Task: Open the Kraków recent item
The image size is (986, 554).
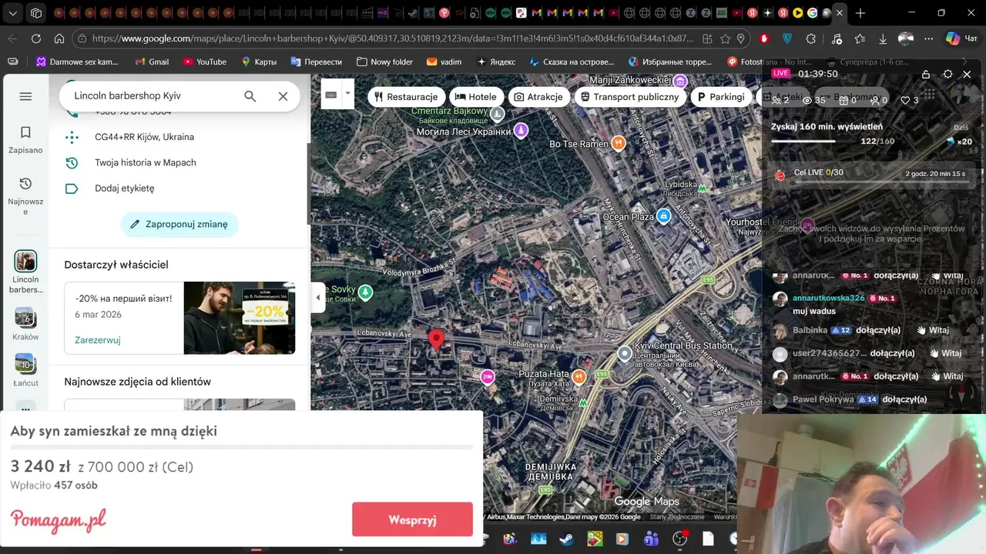Action: coord(25,324)
